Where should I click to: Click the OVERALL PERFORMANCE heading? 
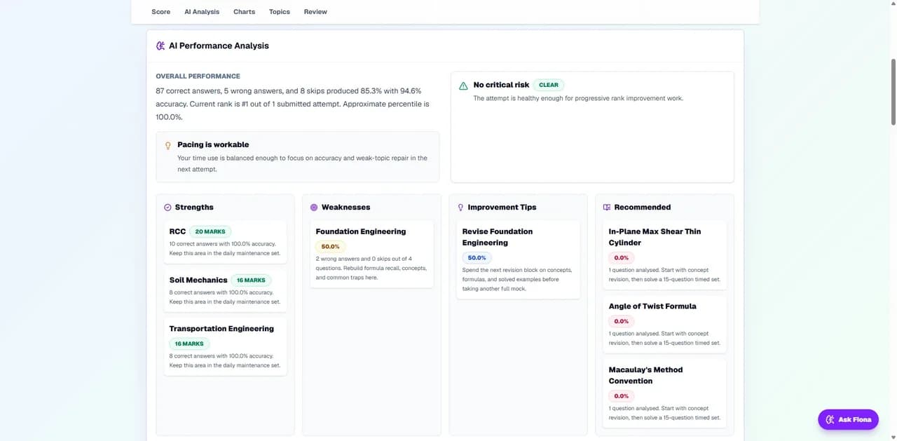pyautogui.click(x=198, y=76)
